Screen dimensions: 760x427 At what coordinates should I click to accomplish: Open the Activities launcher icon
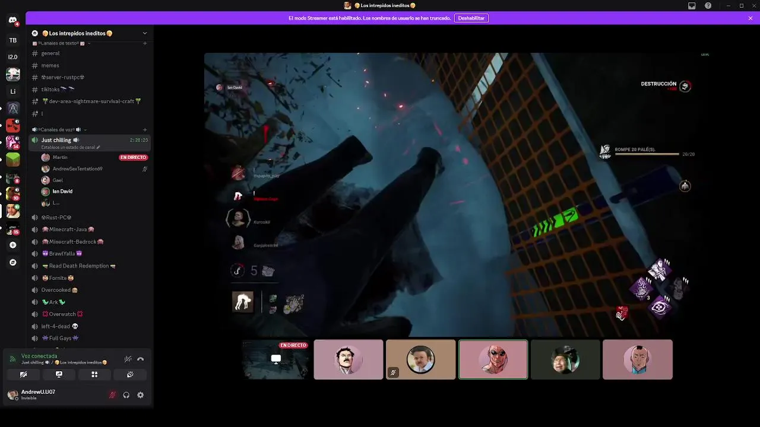coord(94,374)
